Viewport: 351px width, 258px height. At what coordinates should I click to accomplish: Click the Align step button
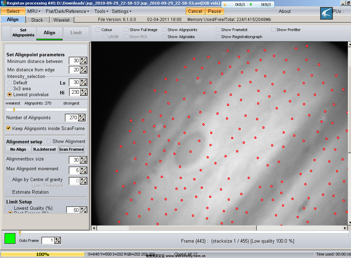[49, 33]
